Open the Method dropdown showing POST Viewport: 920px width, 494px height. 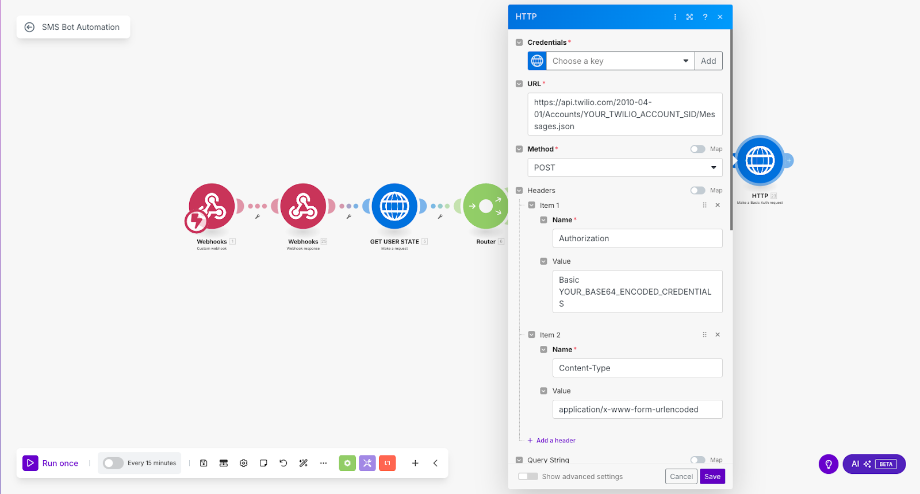(x=625, y=168)
